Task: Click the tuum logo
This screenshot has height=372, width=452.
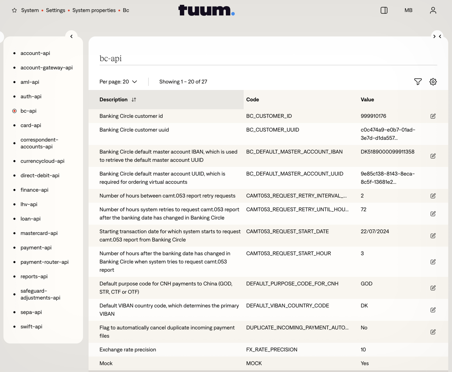Action: [206, 10]
